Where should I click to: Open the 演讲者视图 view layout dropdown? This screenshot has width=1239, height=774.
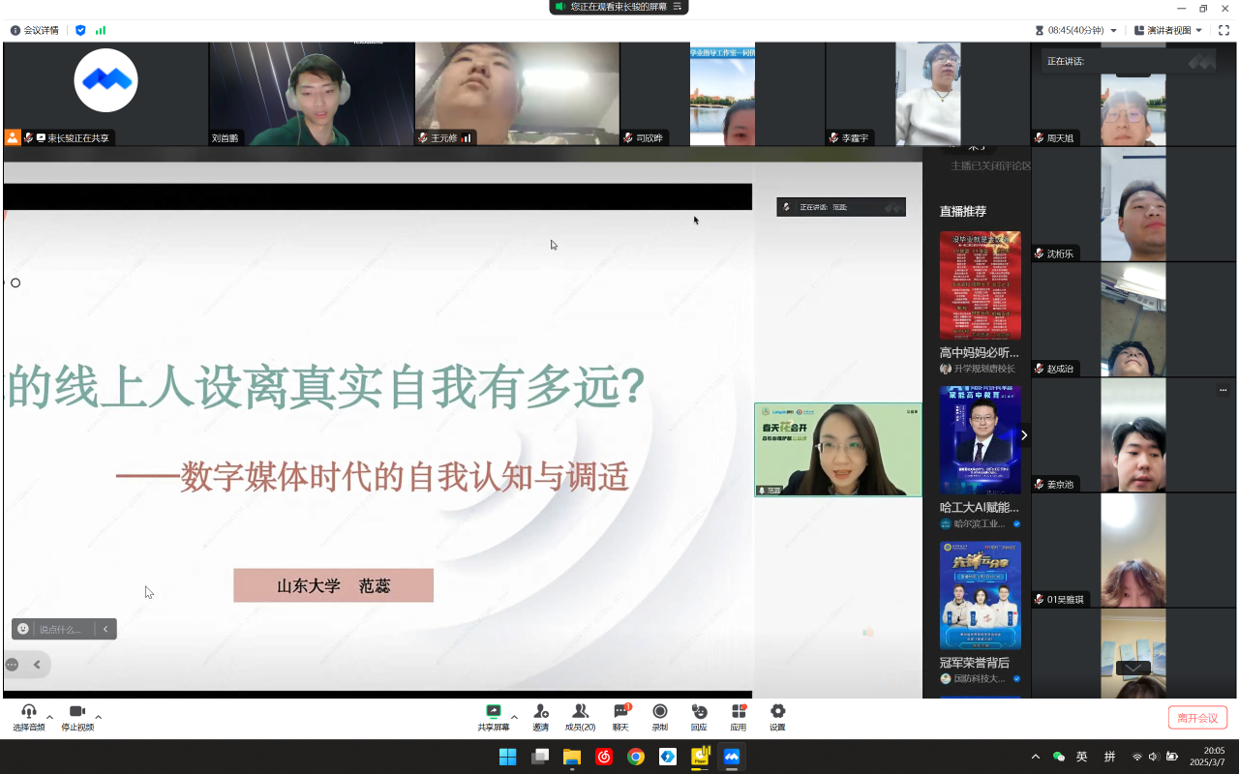(1168, 30)
